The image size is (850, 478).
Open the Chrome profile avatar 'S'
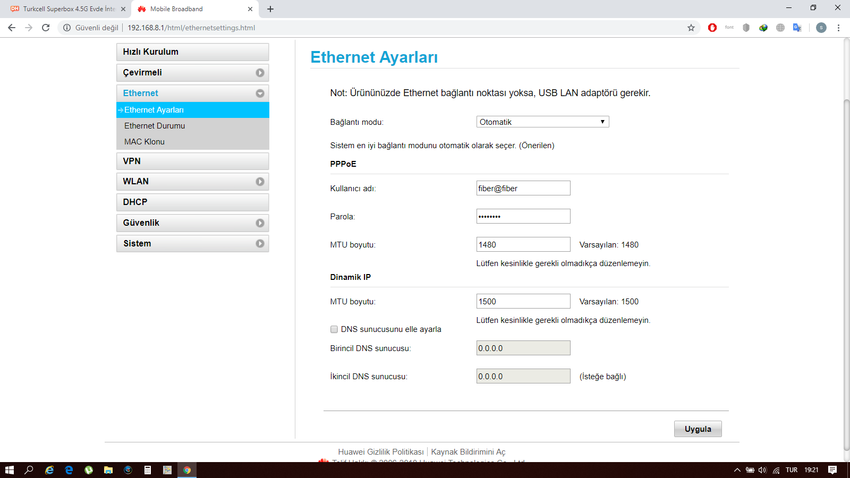tap(821, 28)
